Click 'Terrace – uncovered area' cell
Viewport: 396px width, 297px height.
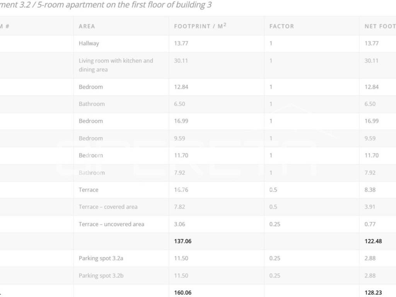111,224
